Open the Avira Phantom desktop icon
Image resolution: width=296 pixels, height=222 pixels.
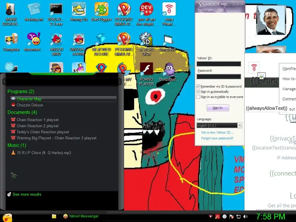pos(169,14)
